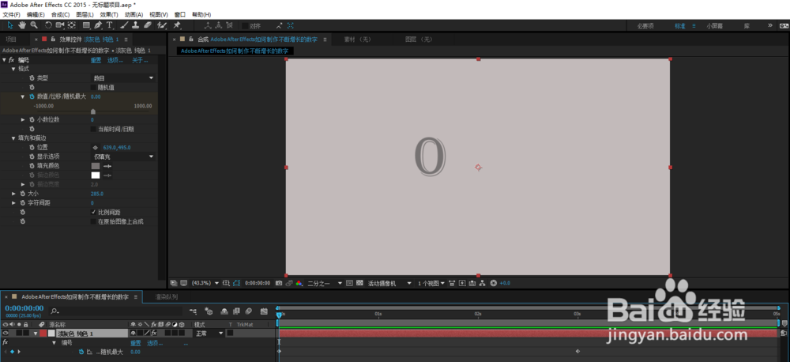Viewport: 790px width, 362px height.
Task: Click 重置 link in effect controls
Action: (x=96, y=61)
